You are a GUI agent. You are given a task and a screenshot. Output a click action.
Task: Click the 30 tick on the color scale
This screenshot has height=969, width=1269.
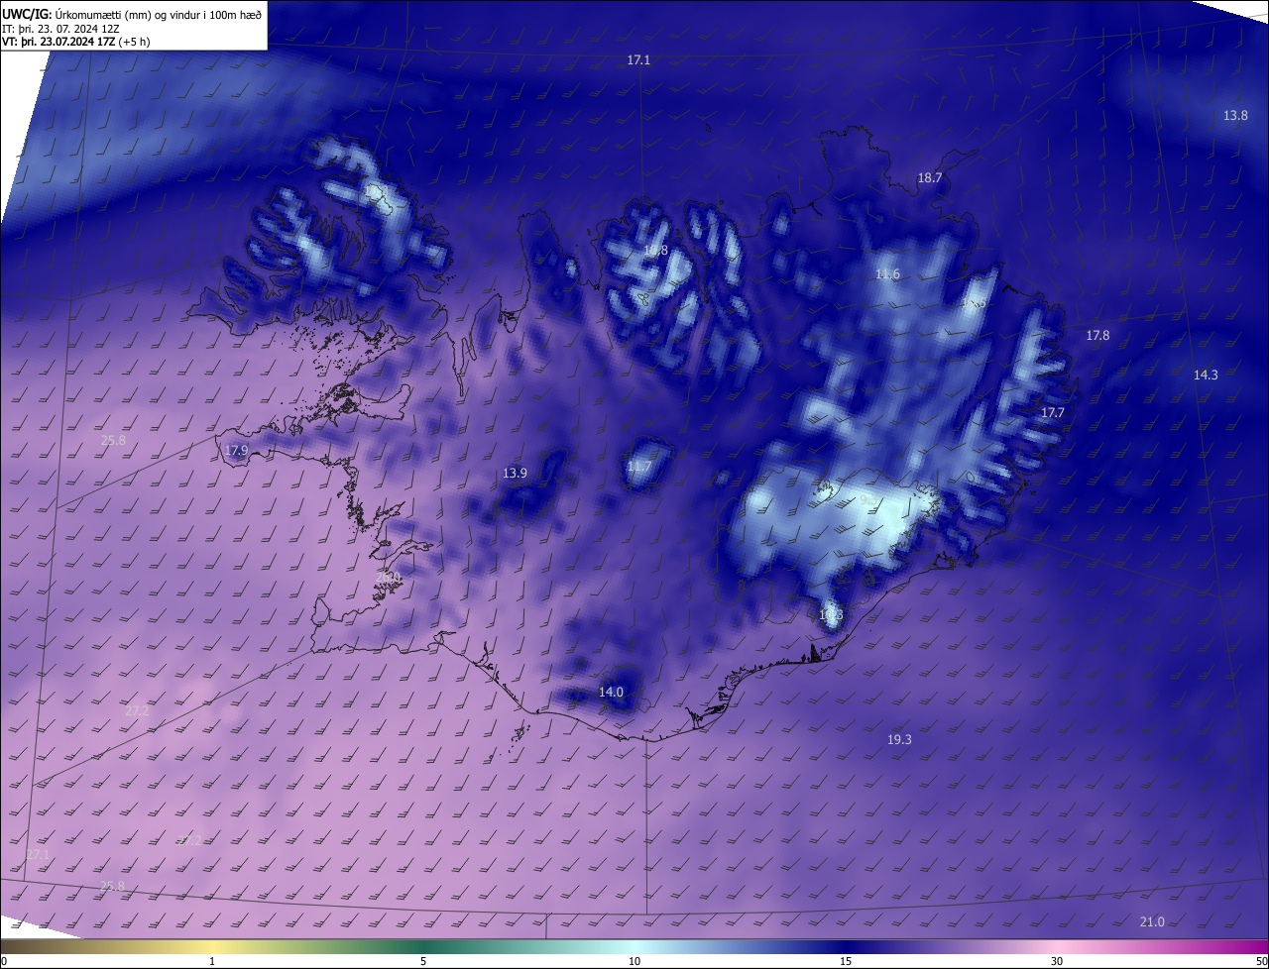(1057, 961)
